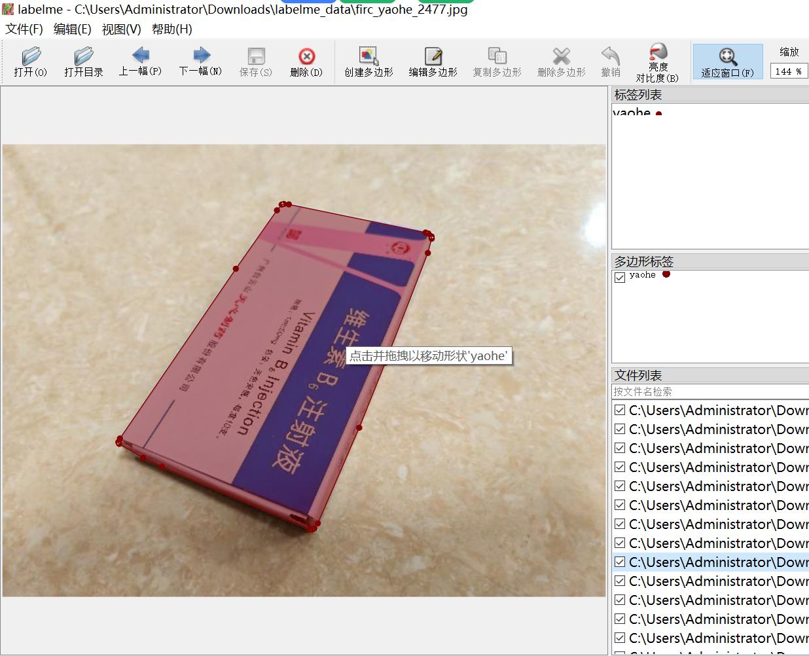
Task: Toggle the yaohe polygon label checkbox
Action: click(620, 277)
